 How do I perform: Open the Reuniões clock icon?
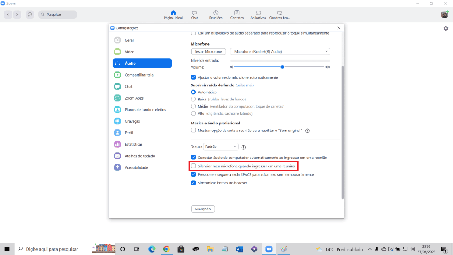pos(215,13)
